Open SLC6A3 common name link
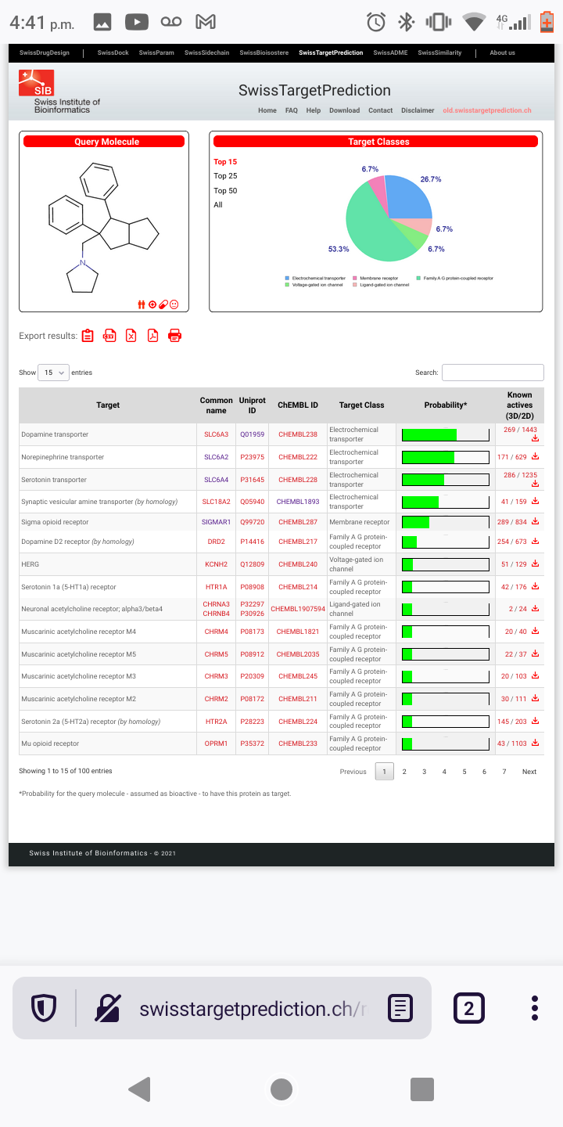The image size is (563, 1127). 217,434
